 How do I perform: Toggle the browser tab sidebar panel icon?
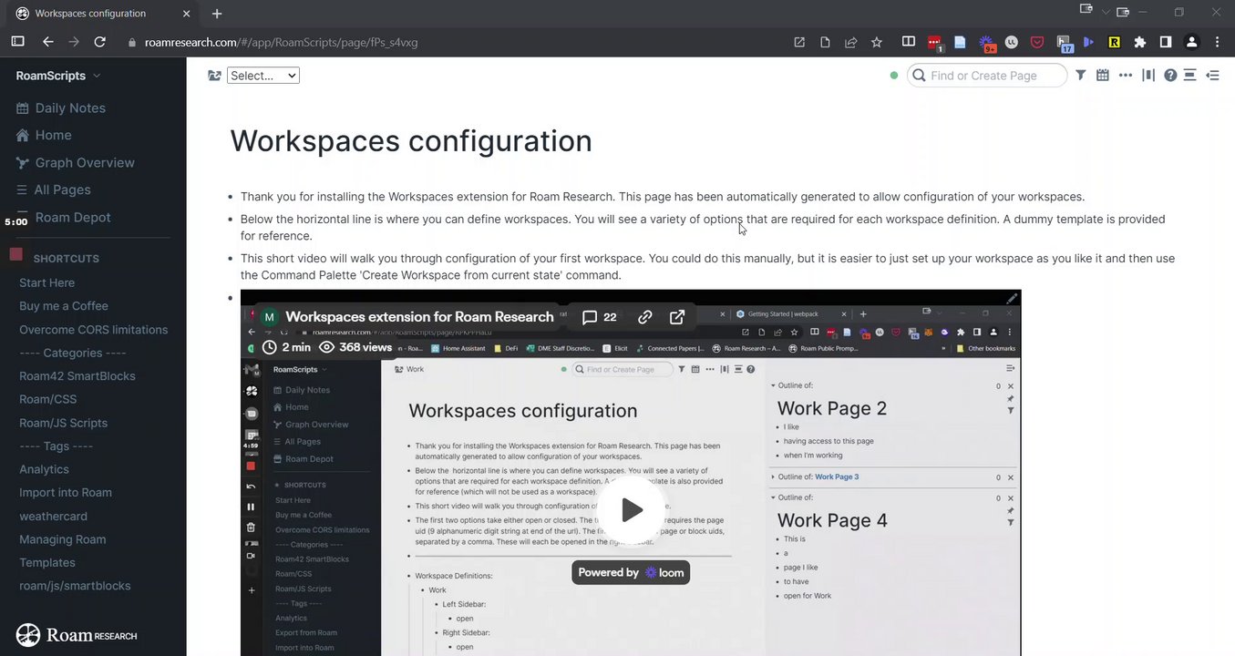[17, 42]
